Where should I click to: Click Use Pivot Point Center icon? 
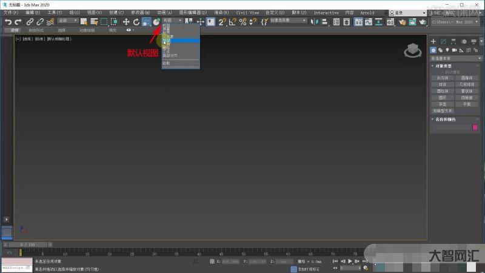click(189, 22)
